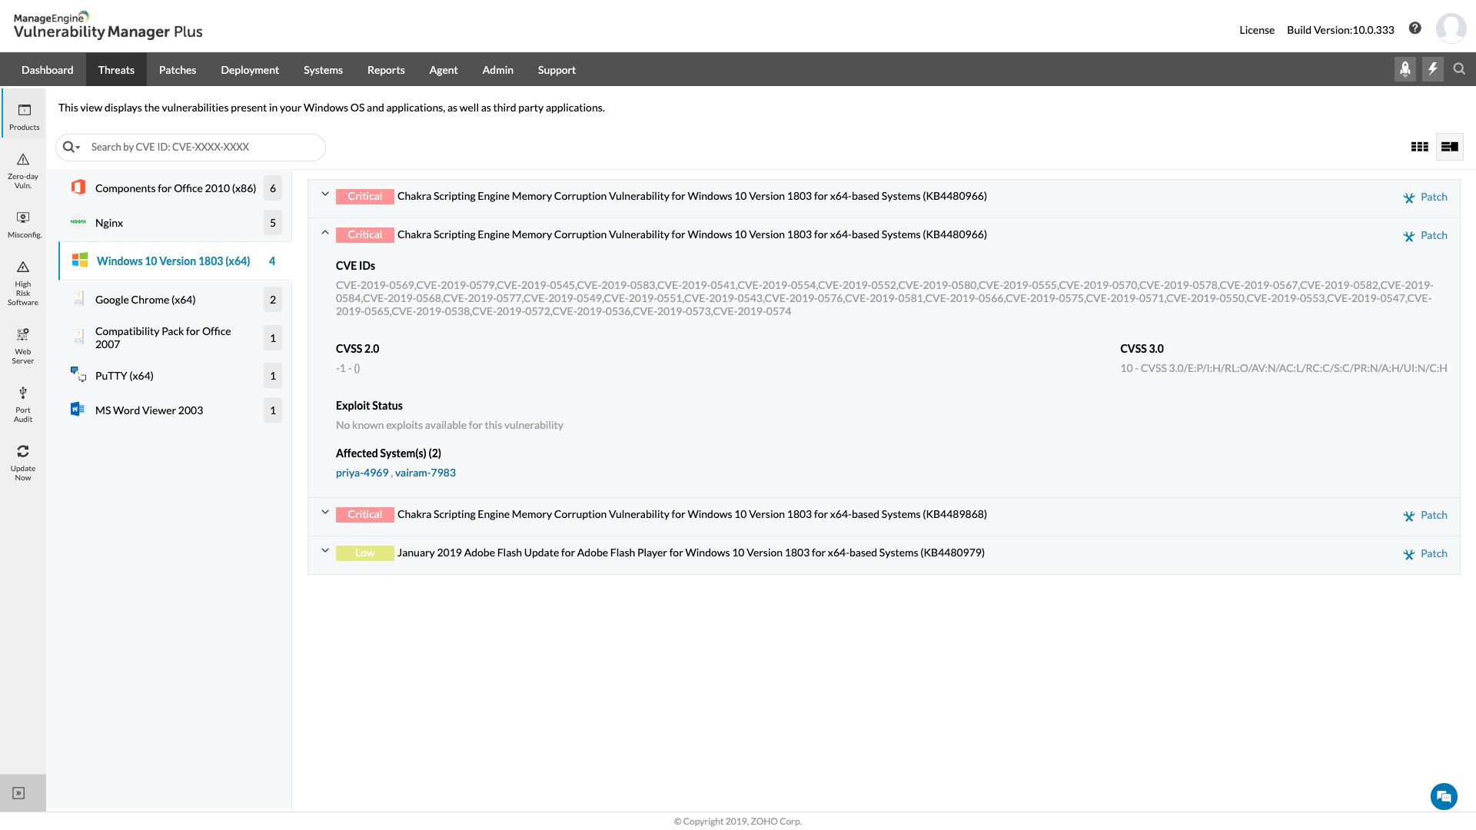Expand the KB4489868 vulnerability row

pos(325,513)
